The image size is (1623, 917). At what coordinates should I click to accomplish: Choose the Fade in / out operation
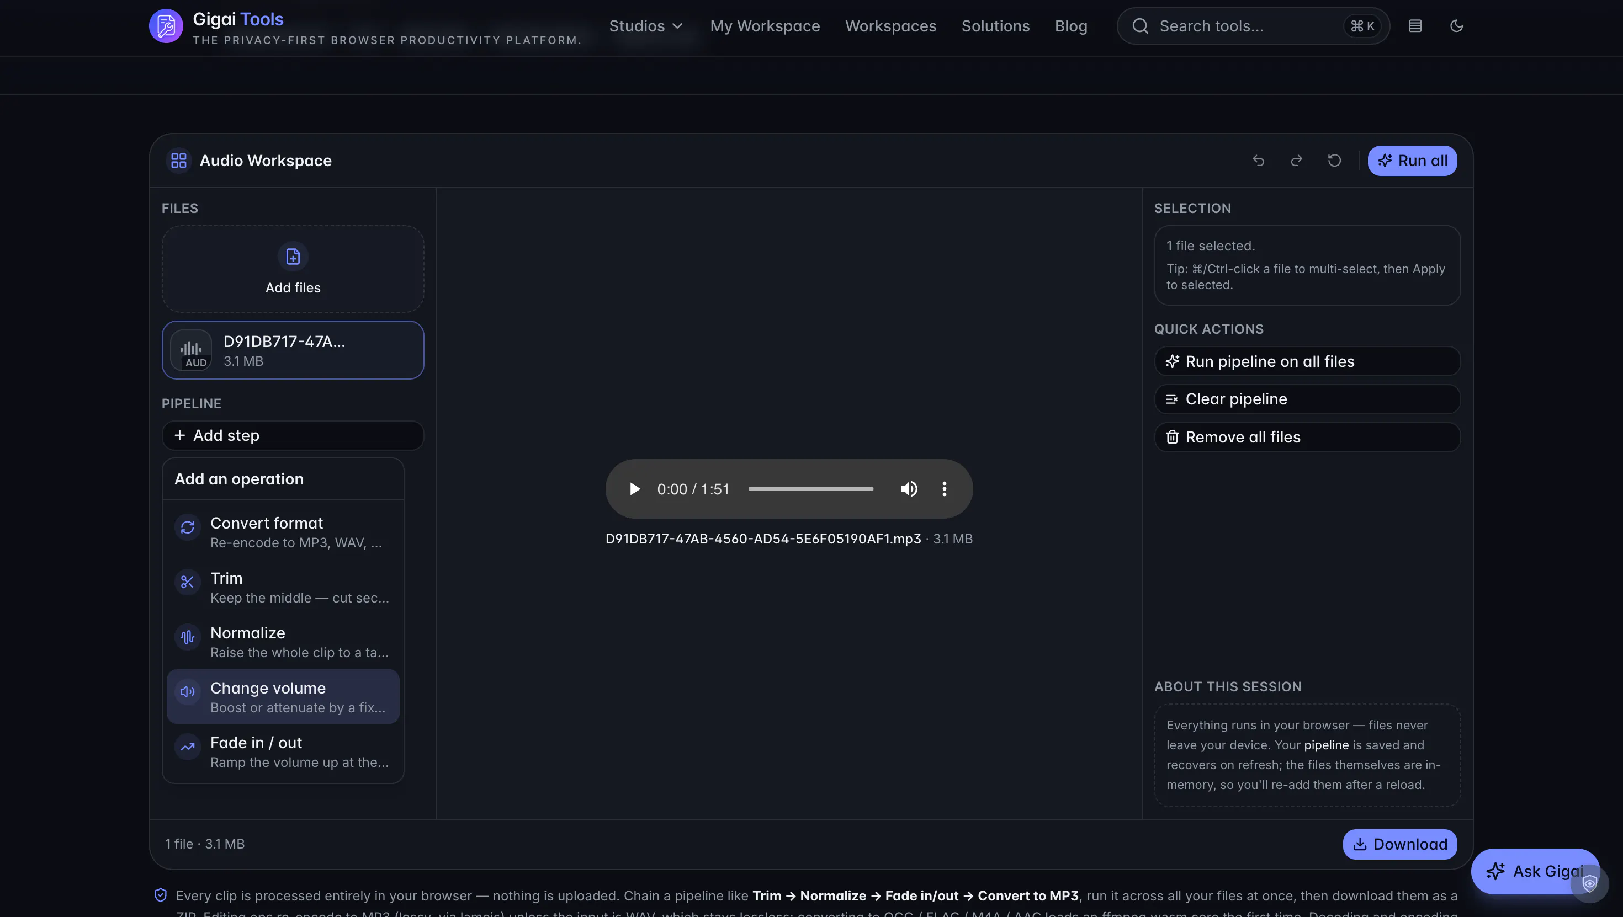click(x=283, y=751)
